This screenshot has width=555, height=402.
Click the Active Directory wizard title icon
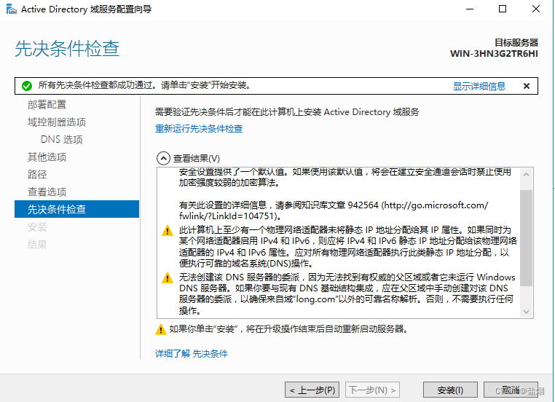click(12, 9)
